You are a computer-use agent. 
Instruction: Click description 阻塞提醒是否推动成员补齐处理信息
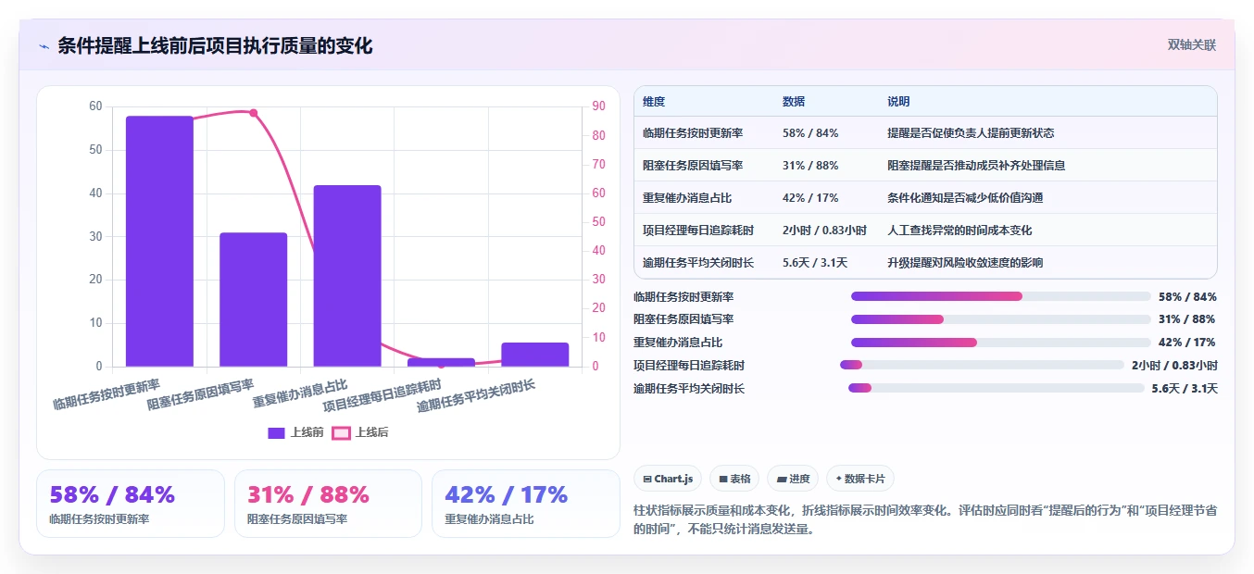[x=976, y=165]
